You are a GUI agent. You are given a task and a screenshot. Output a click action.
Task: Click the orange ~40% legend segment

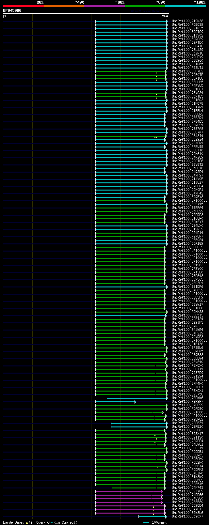pyautogui.click(x=64, y=6)
